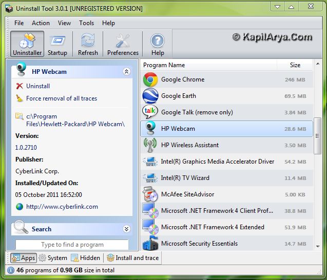Start Install and trace
This screenshot has width=327, height=280.
(x=132, y=258)
